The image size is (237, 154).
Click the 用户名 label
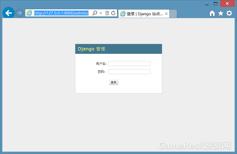point(101,64)
